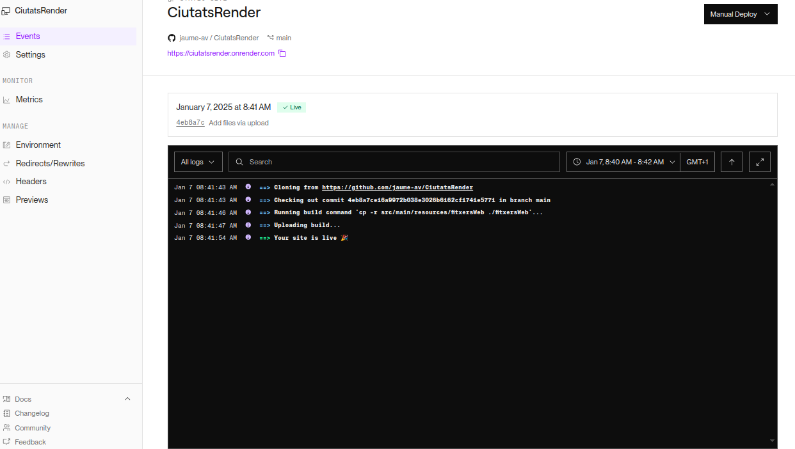Click the main branch label
Screen dimensions: 795x449
284,38
